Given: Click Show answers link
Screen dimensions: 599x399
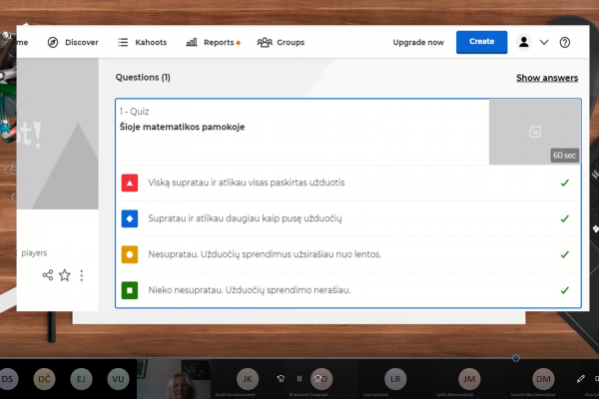Looking at the screenshot, I should click(x=547, y=78).
